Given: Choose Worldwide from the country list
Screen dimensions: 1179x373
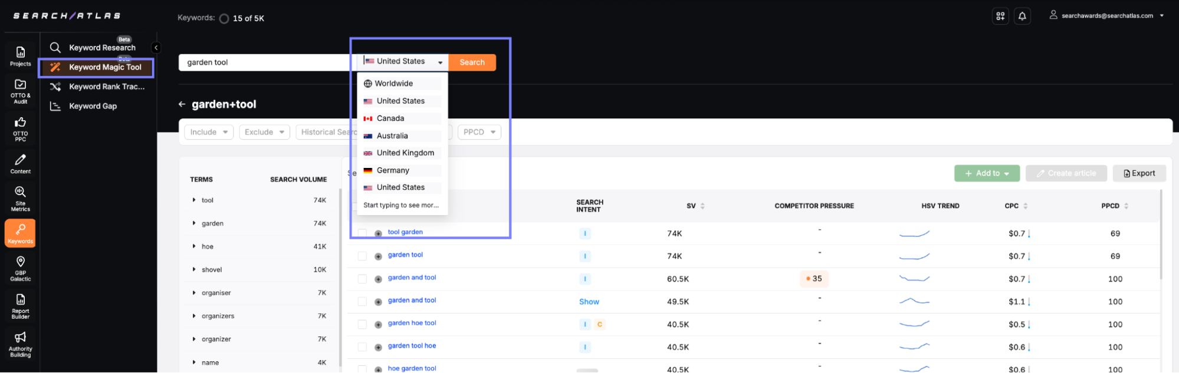Looking at the screenshot, I should (x=402, y=84).
